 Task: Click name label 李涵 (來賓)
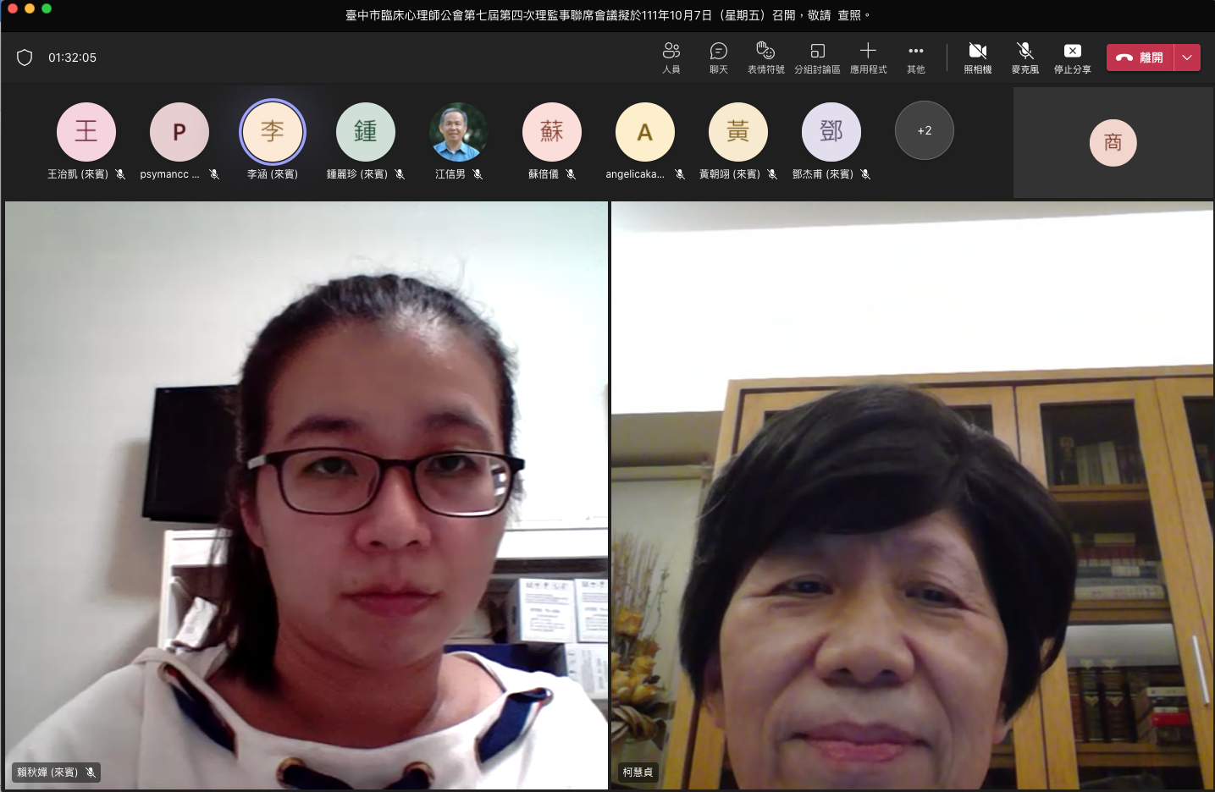pyautogui.click(x=273, y=174)
